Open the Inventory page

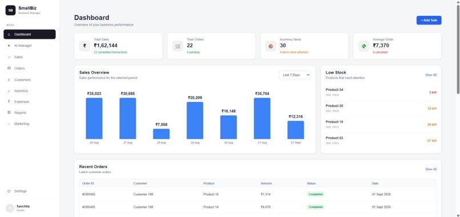29,91
